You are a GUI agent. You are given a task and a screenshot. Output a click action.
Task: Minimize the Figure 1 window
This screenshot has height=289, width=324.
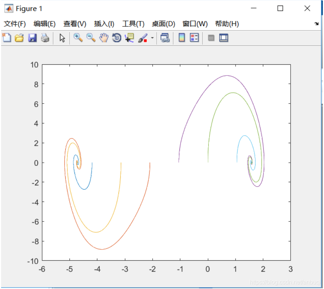[254, 8]
